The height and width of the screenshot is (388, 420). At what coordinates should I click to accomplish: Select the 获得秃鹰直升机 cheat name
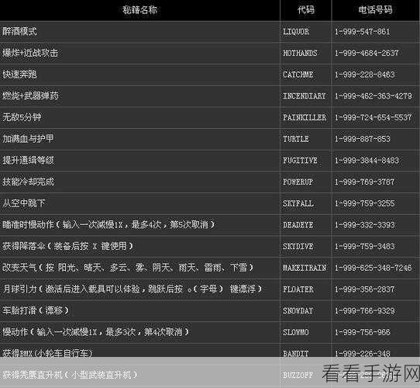click(70, 375)
